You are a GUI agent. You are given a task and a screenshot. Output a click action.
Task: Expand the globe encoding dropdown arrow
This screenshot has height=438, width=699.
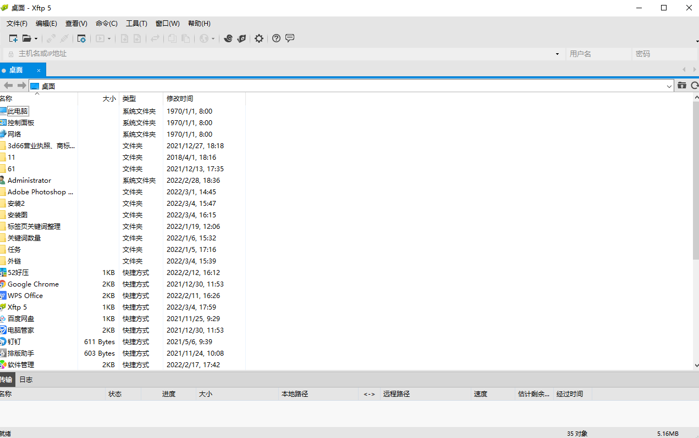pyautogui.click(x=213, y=38)
